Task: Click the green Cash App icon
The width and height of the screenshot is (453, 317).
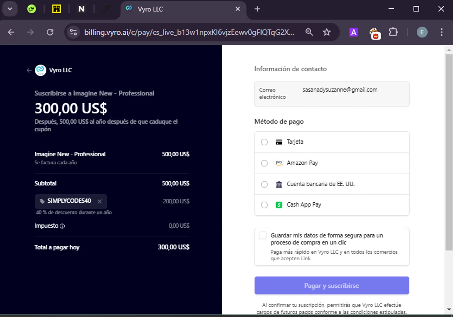Action: 279,205
